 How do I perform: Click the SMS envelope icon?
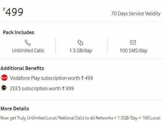tap(133, 42)
